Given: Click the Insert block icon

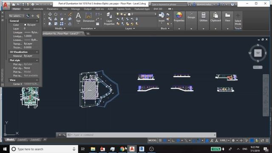Looking at the screenshot, I should pyautogui.click(x=161, y=15).
